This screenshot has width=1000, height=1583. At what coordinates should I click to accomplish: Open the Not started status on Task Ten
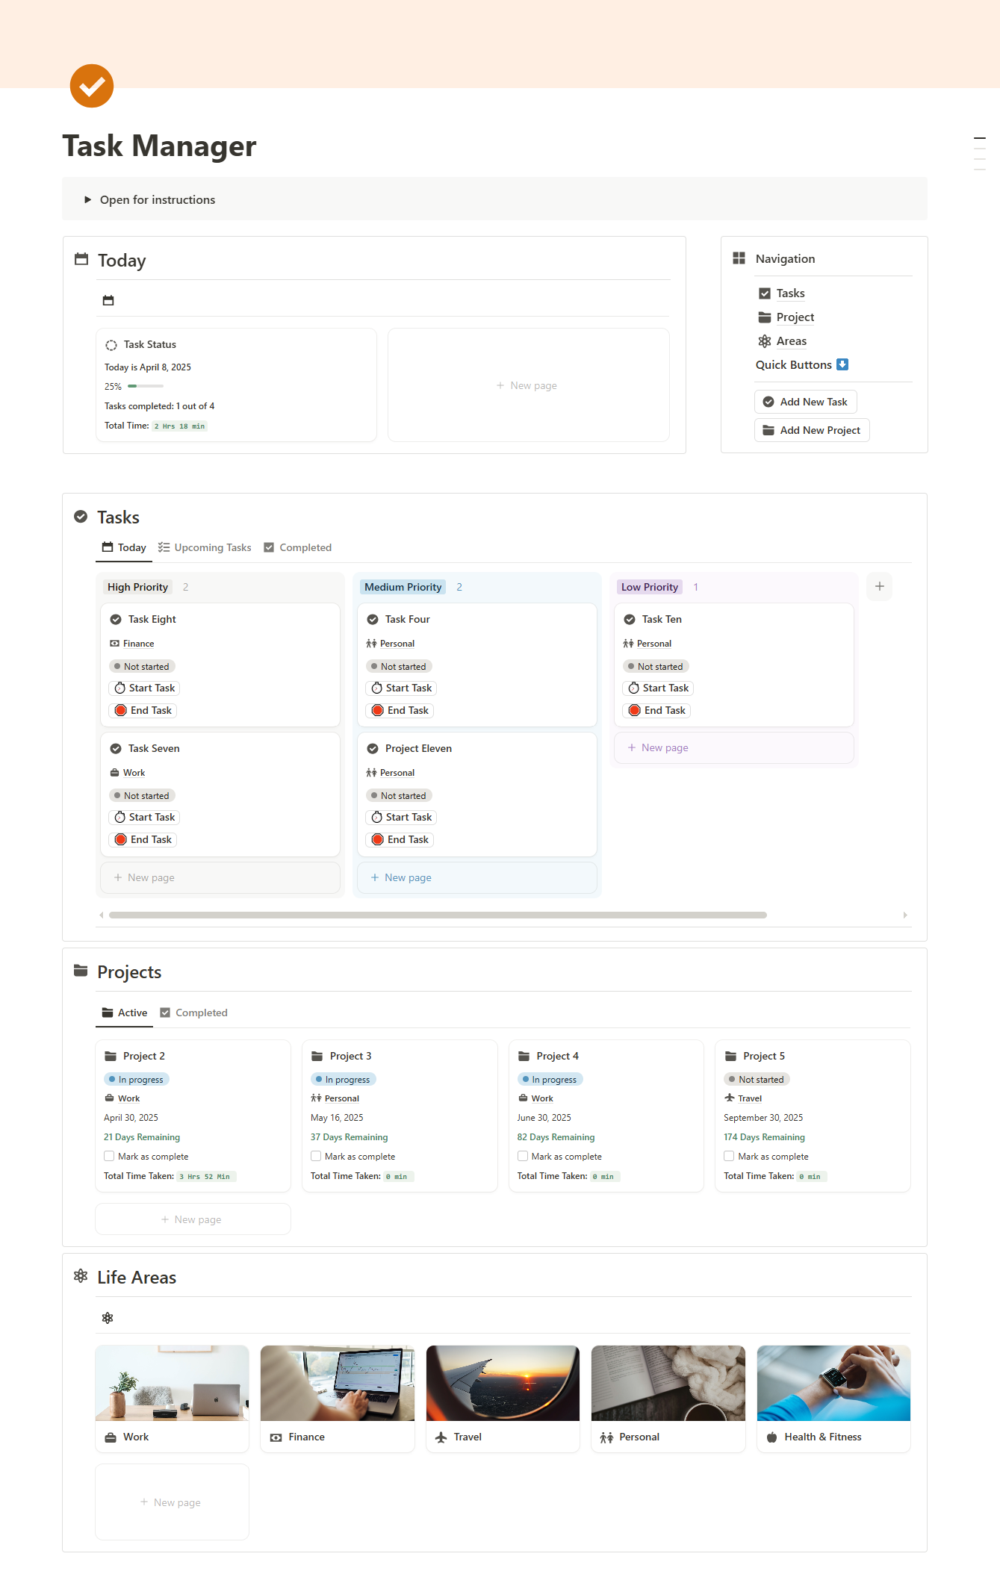coord(656,666)
